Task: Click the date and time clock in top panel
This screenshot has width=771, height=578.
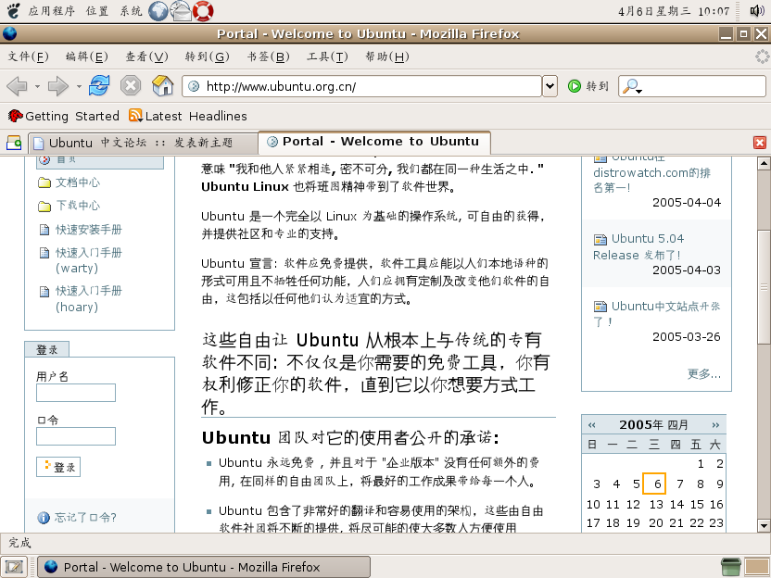Action: (x=674, y=11)
